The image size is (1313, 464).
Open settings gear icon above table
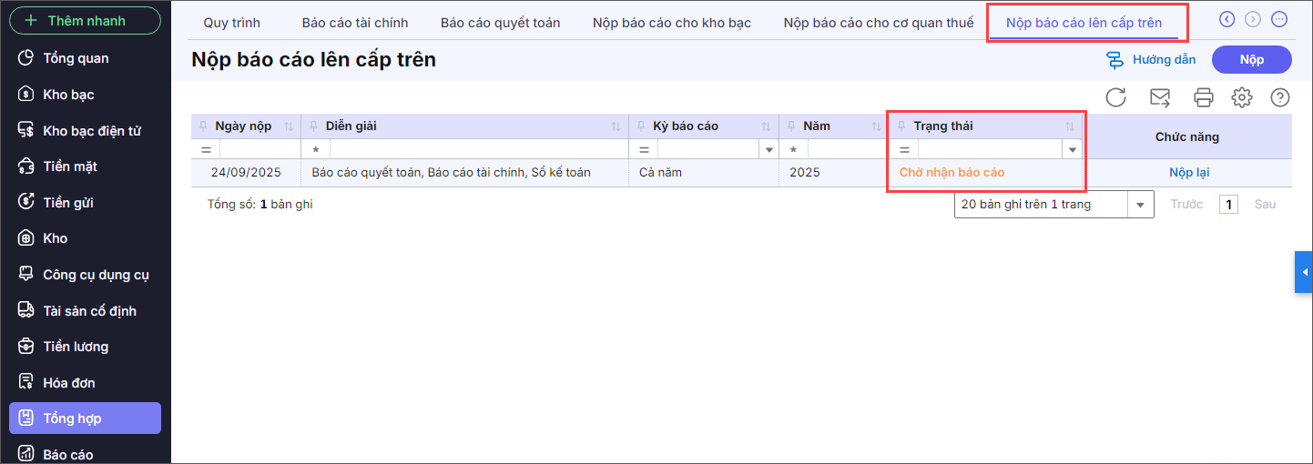pos(1242,97)
